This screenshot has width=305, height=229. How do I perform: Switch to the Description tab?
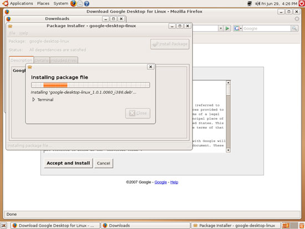21,60
